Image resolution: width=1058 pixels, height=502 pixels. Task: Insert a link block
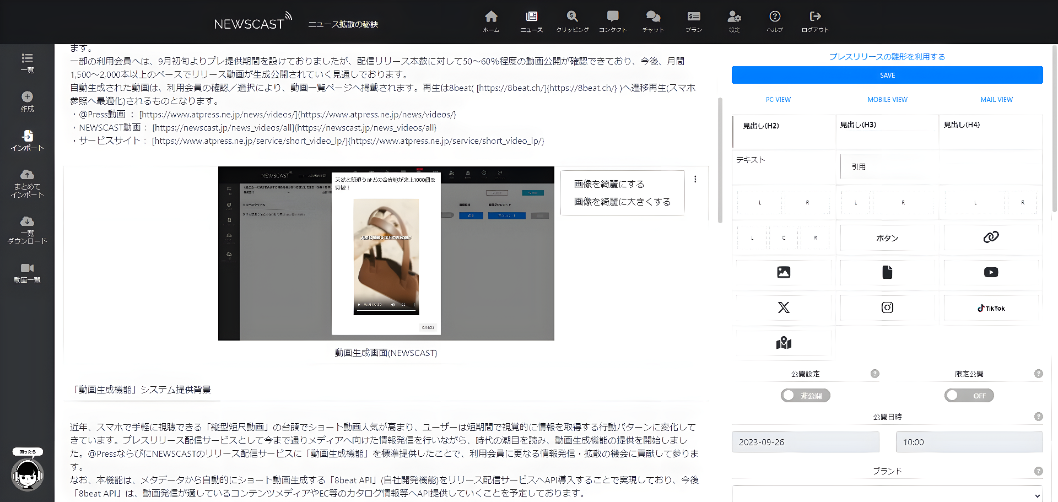pyautogui.click(x=990, y=237)
